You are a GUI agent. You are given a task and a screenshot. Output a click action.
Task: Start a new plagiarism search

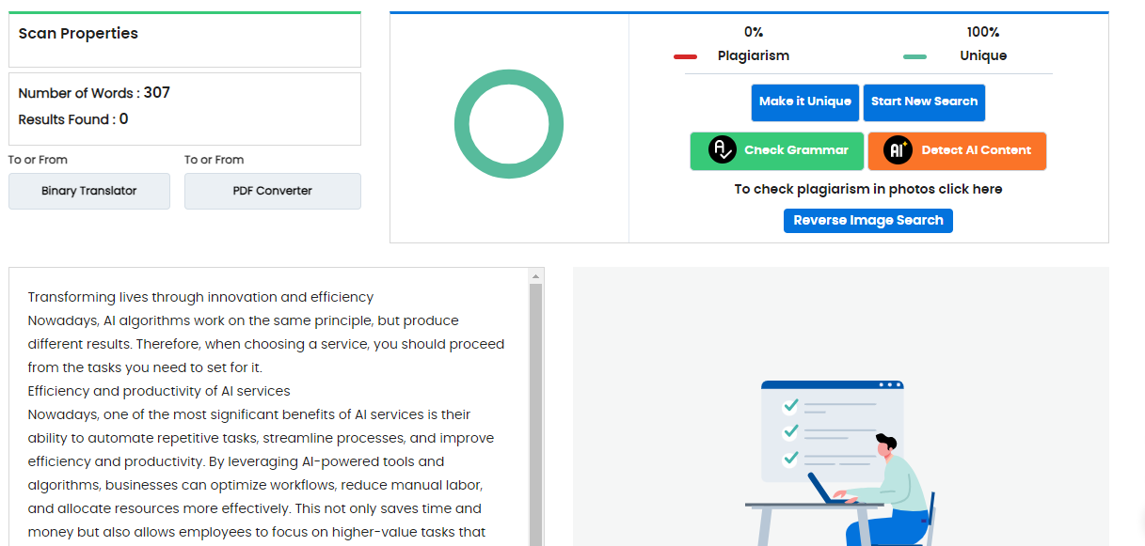click(x=924, y=102)
